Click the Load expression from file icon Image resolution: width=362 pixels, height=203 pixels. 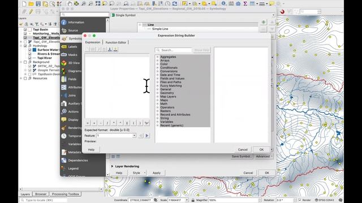110,49
